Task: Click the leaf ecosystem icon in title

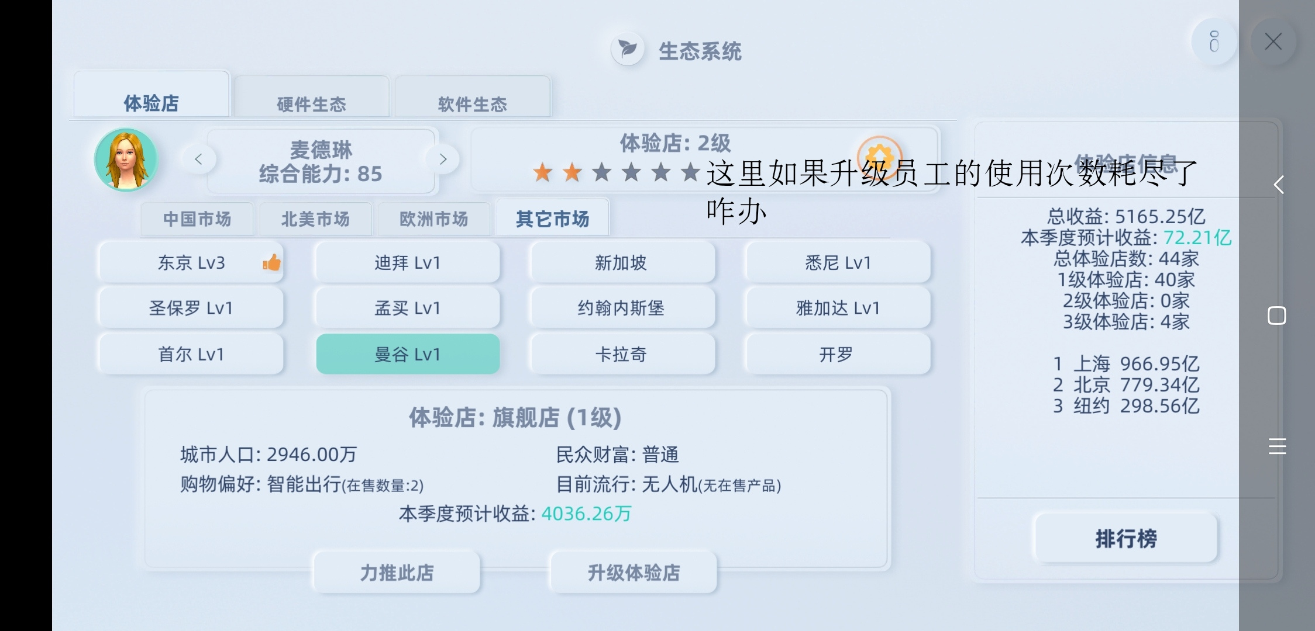Action: click(628, 49)
